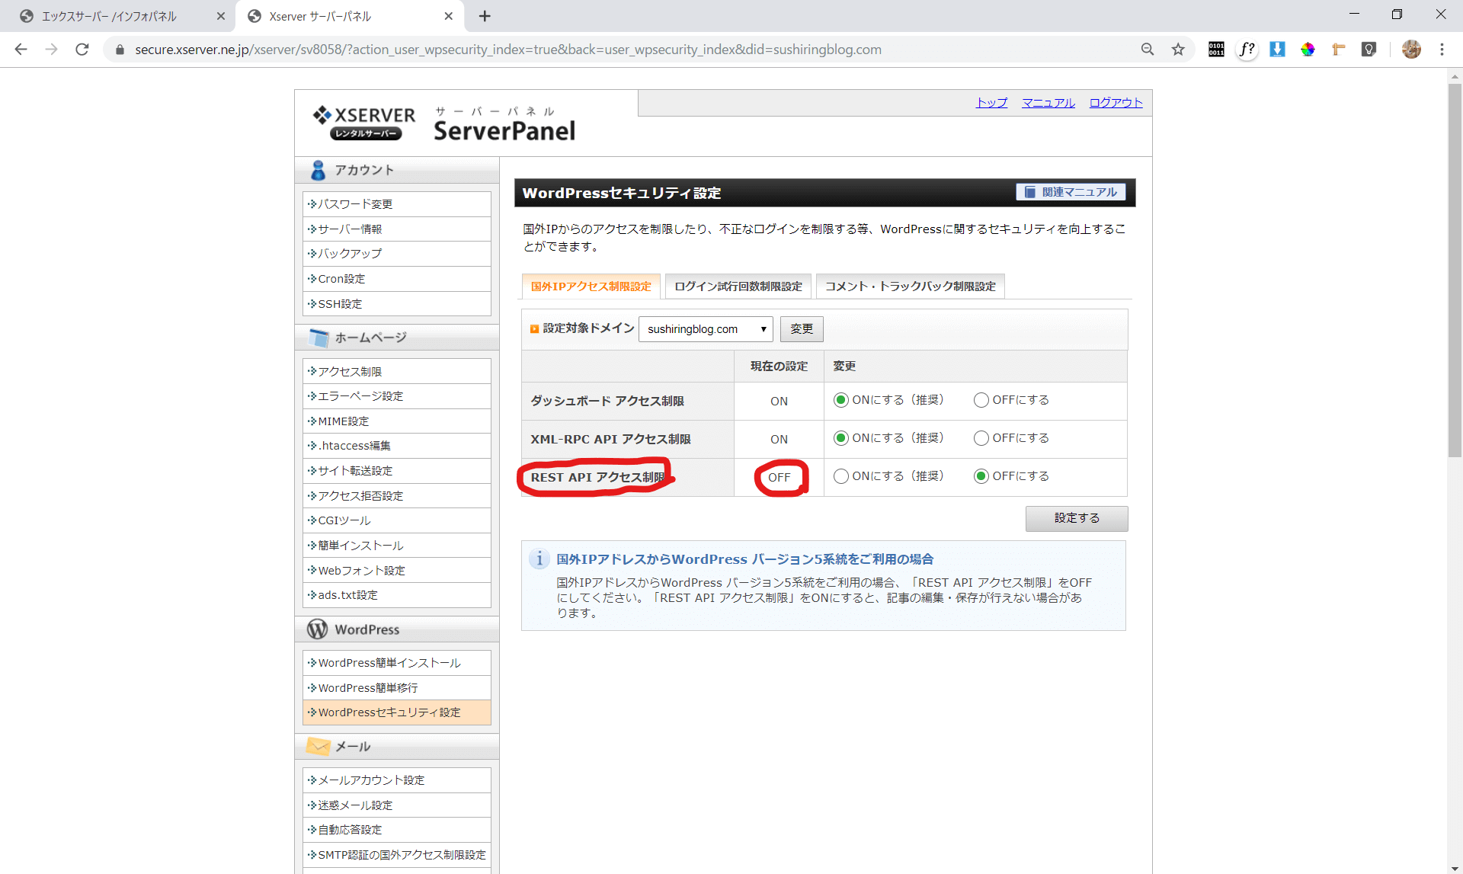
Task: Open Chrome's three-dot menu
Action: [1442, 50]
